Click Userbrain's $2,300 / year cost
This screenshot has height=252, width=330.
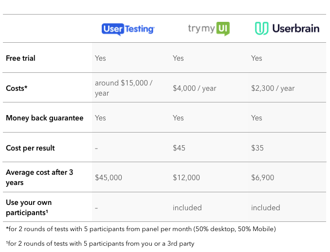[273, 88]
